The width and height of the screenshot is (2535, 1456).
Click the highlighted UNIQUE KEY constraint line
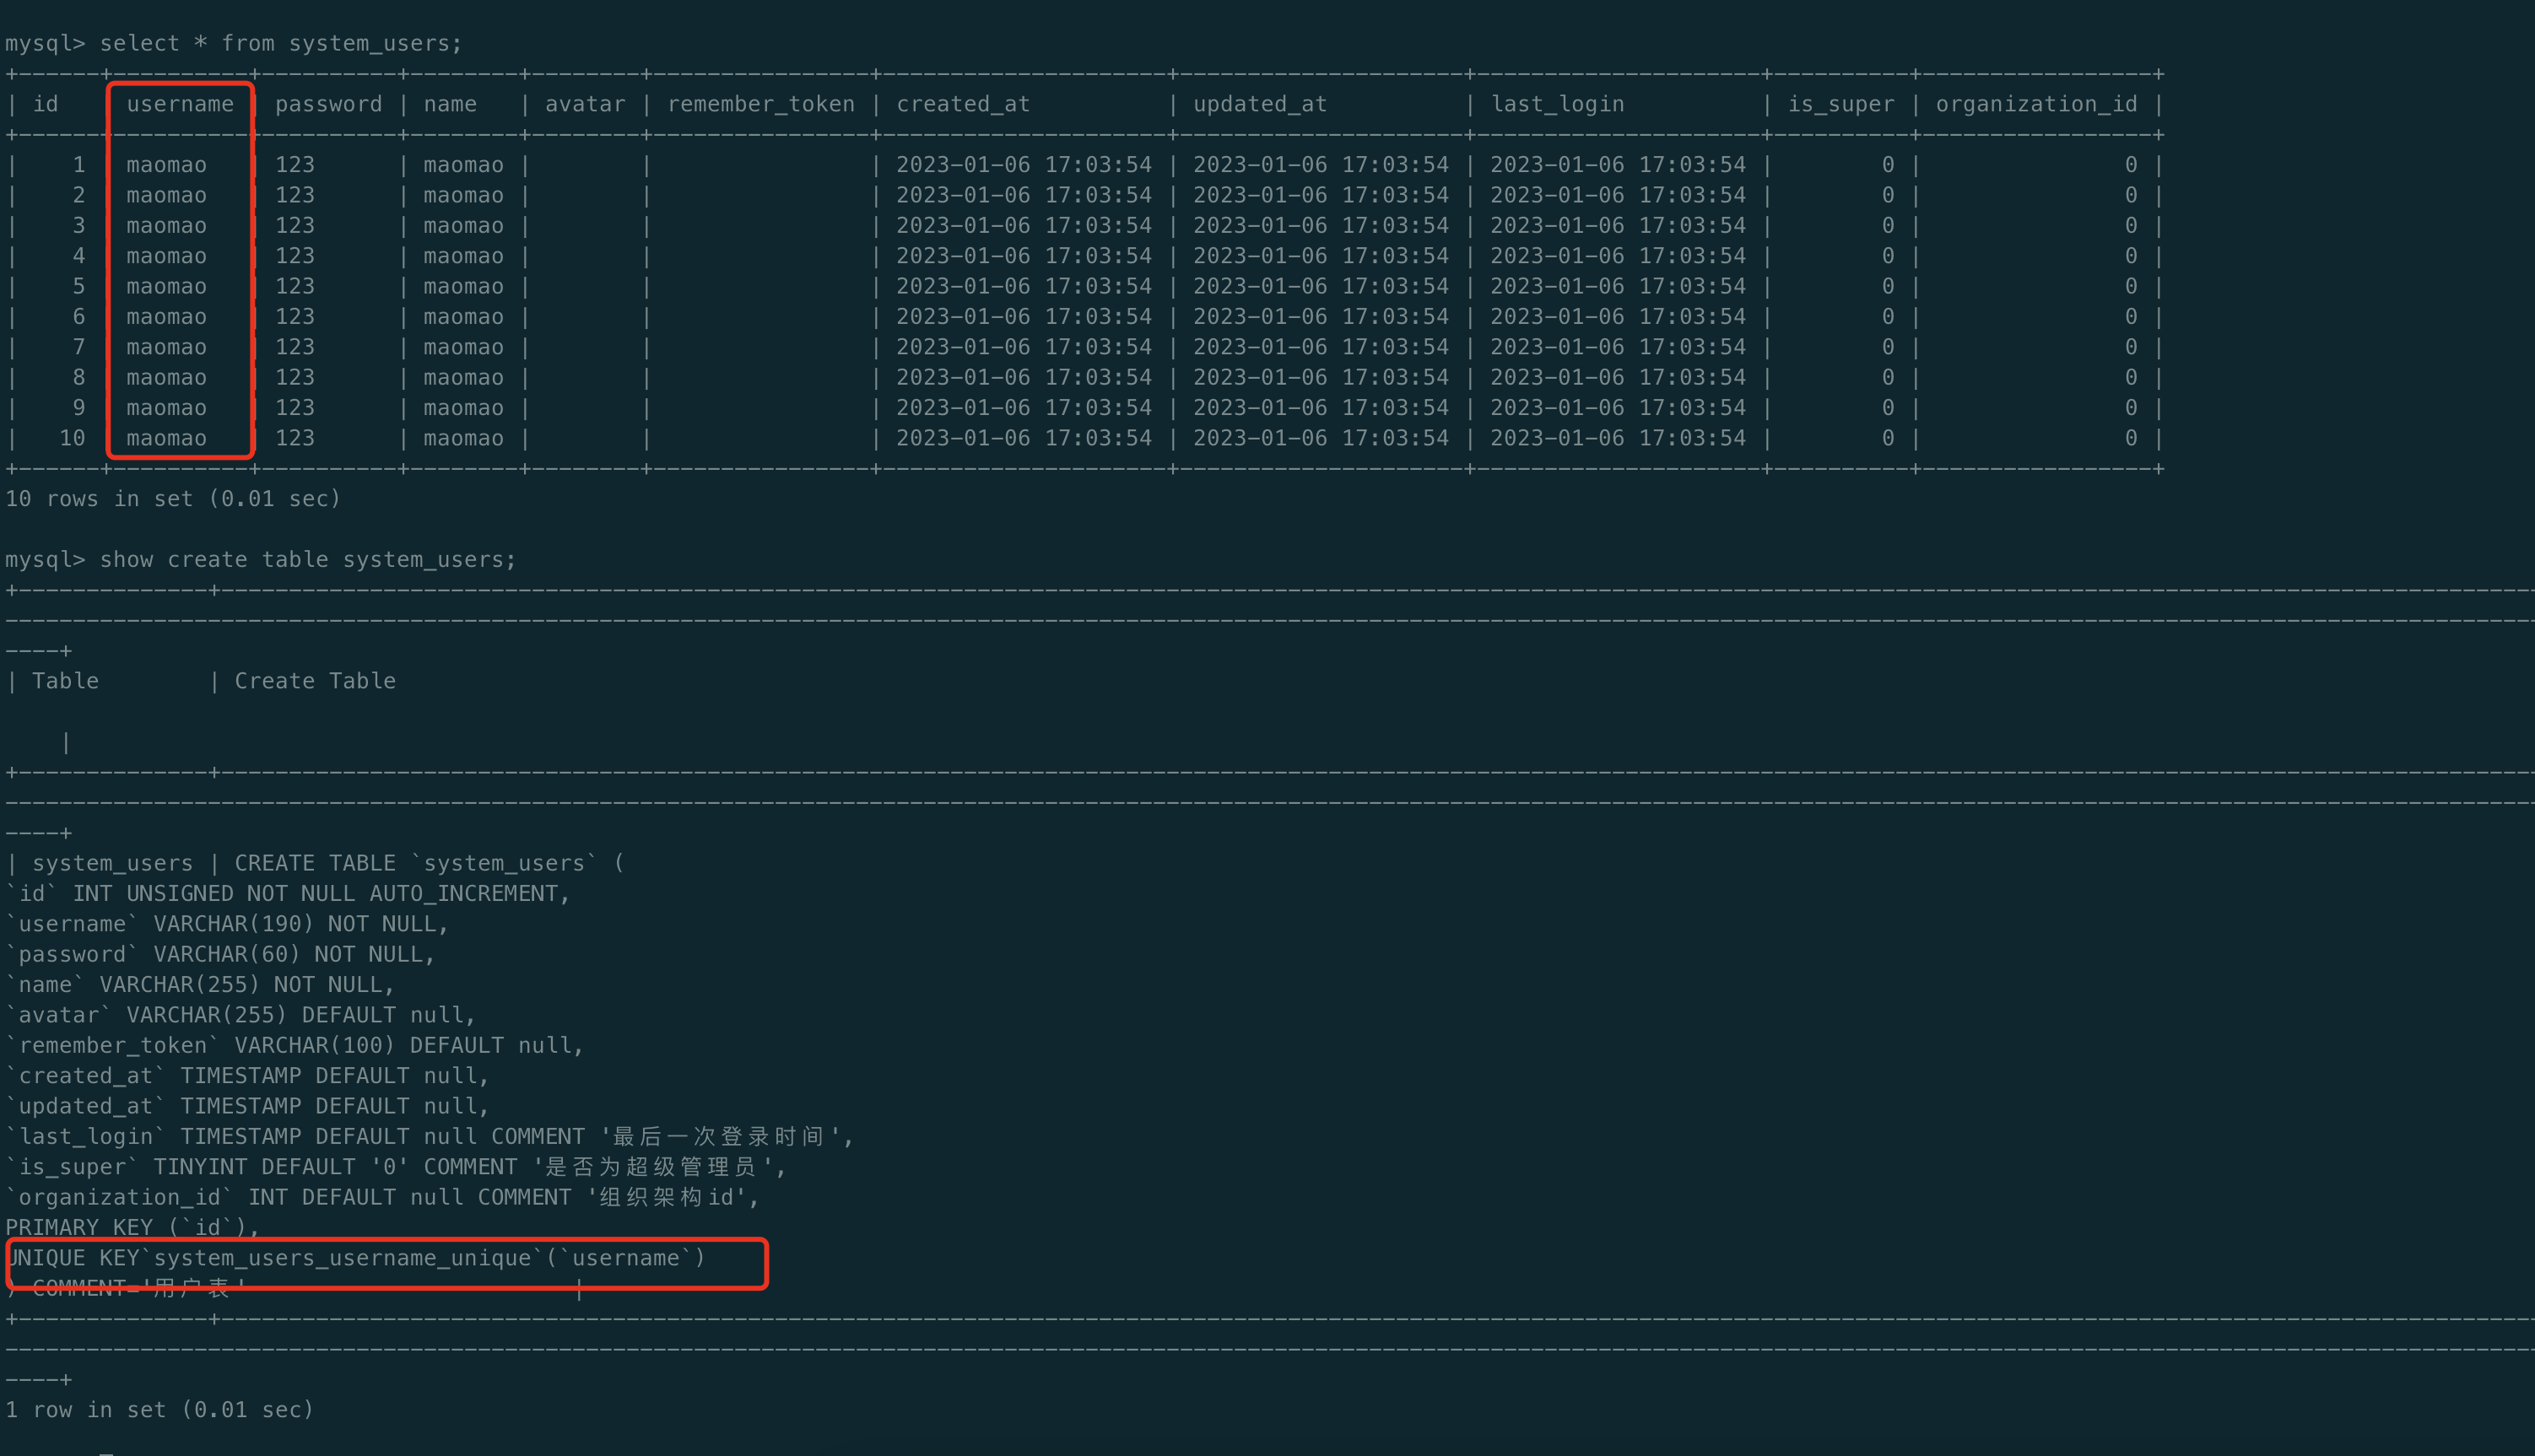click(355, 1258)
